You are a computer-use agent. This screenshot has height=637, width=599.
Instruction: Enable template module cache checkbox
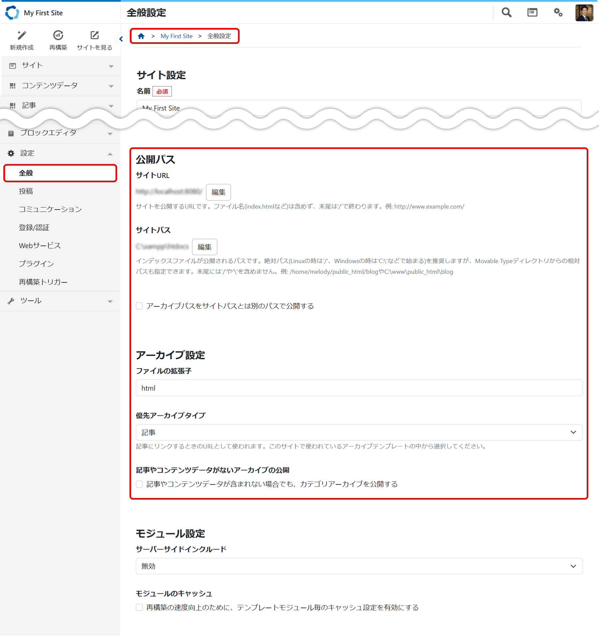139,608
